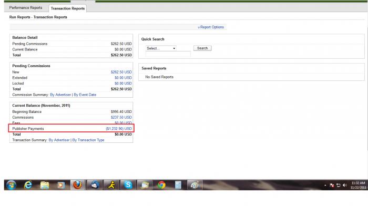Screen dimensions: 368x207
Task: Click the Saved Reports heading
Action: click(154, 68)
